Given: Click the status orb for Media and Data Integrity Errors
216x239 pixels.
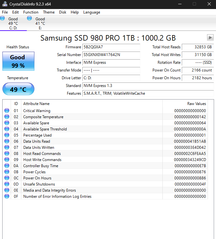Looking at the screenshot, I should (x=7, y=190).
